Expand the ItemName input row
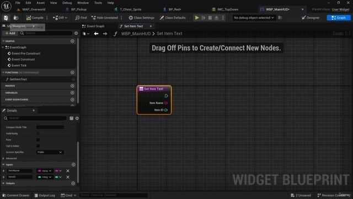The height and width of the screenshot is (199, 353). click(x=3, y=171)
